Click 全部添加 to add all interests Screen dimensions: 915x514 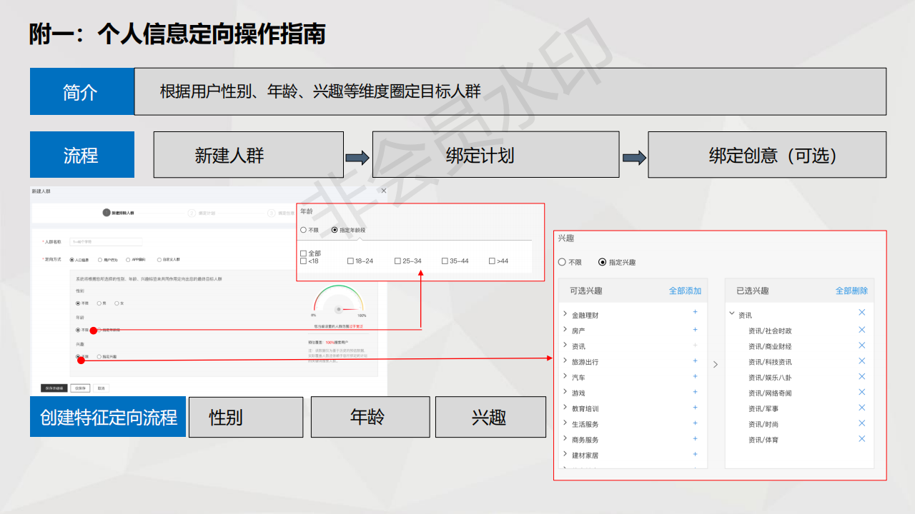click(685, 291)
